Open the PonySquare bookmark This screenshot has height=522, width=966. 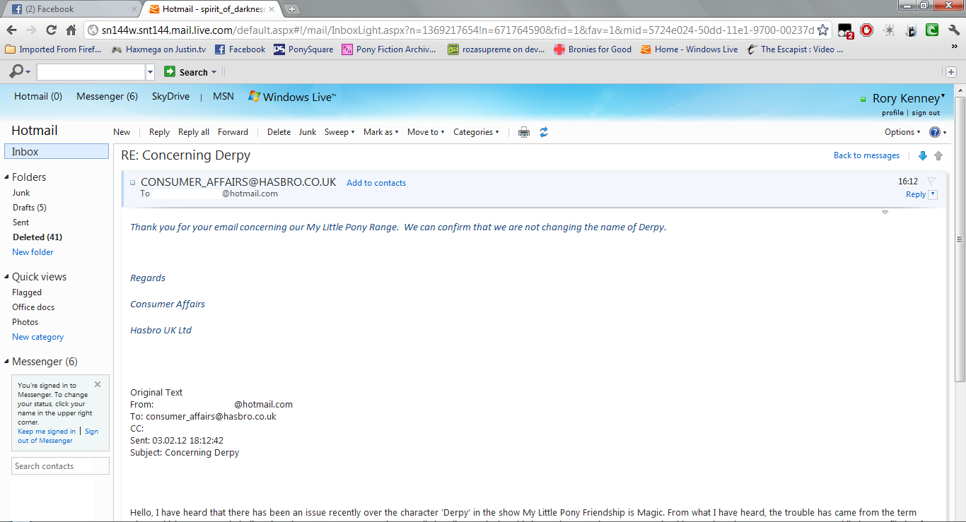303,49
